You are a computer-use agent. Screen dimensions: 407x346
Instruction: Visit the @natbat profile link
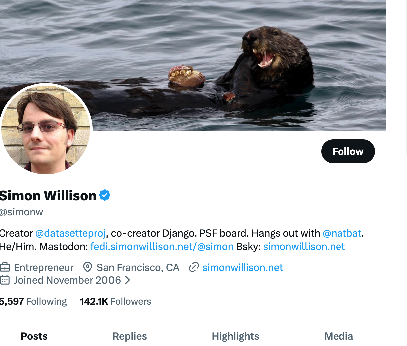342,233
